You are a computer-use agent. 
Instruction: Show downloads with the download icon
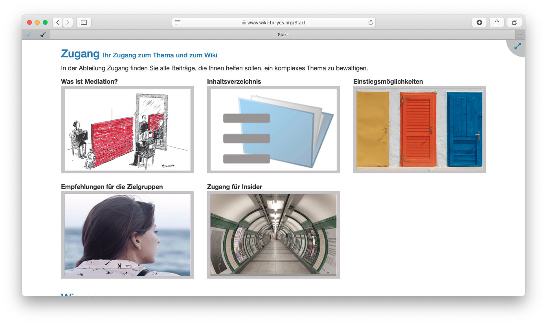coord(479,22)
